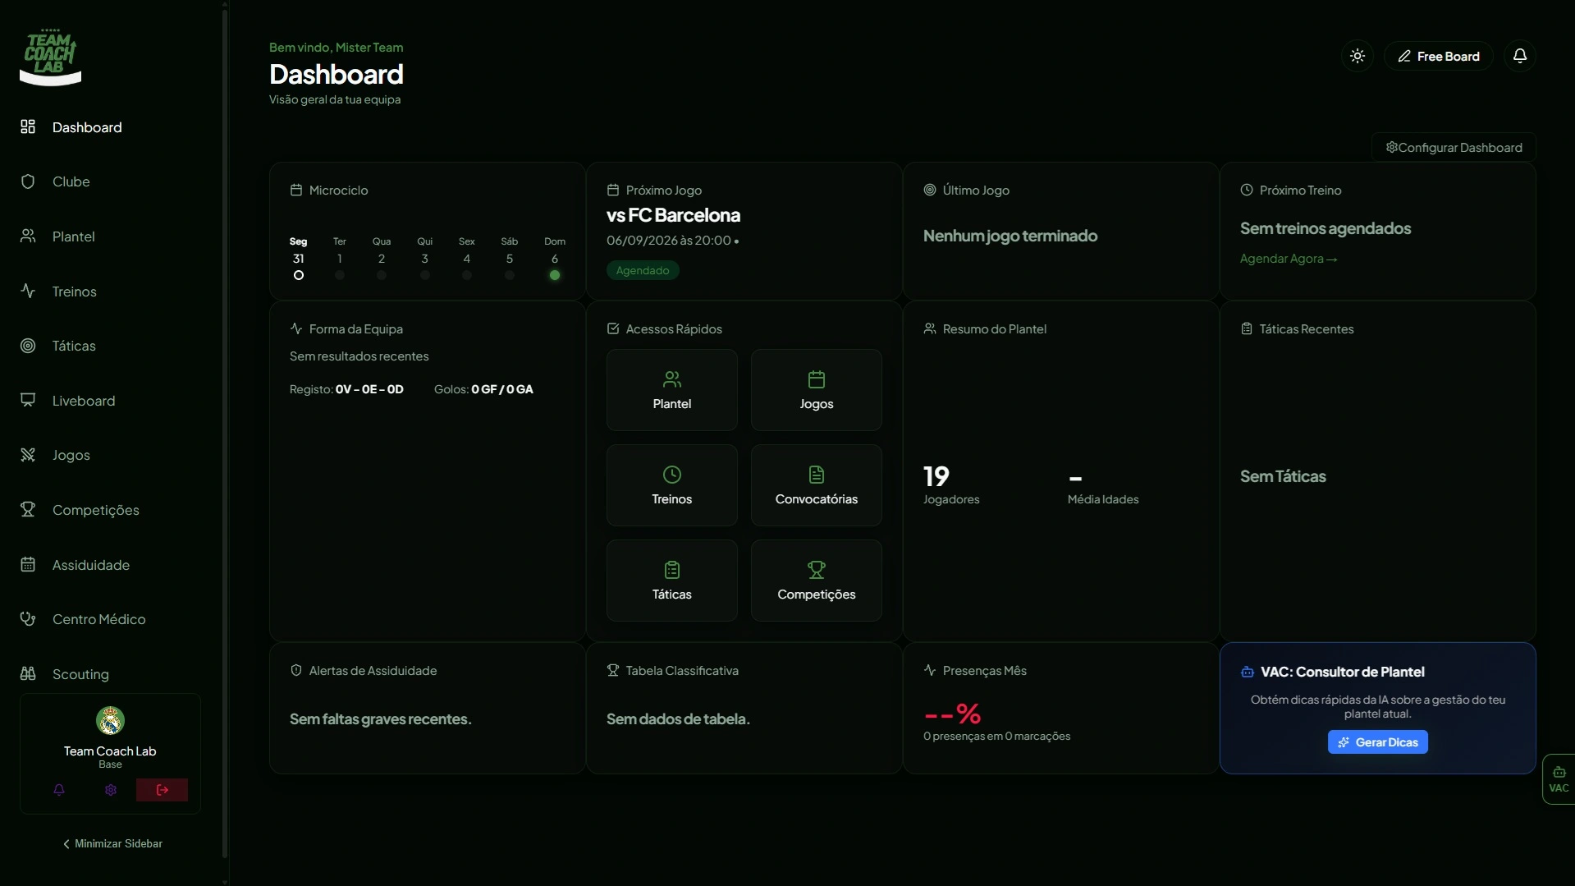Click the Agendado status badge

coord(643,271)
